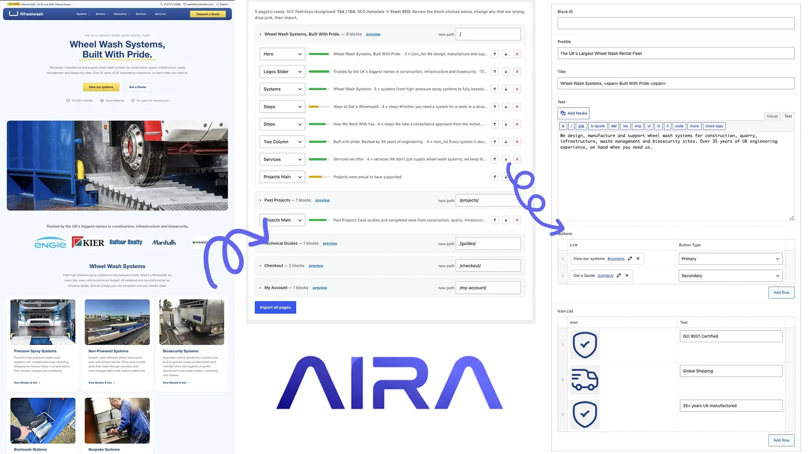Open the Resources menu in the site navigation

[x=122, y=14]
